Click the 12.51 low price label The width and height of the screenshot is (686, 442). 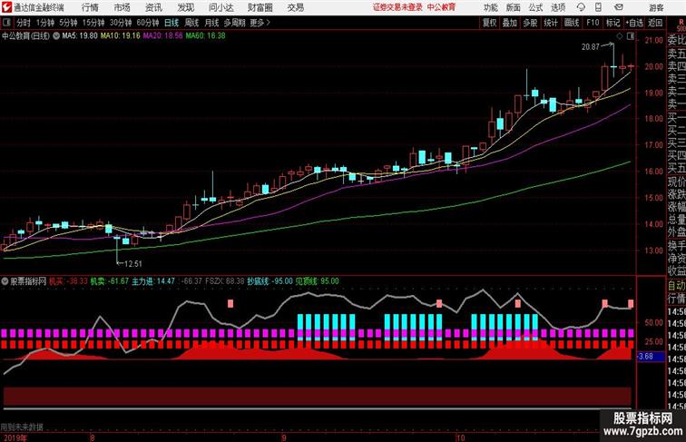point(133,264)
